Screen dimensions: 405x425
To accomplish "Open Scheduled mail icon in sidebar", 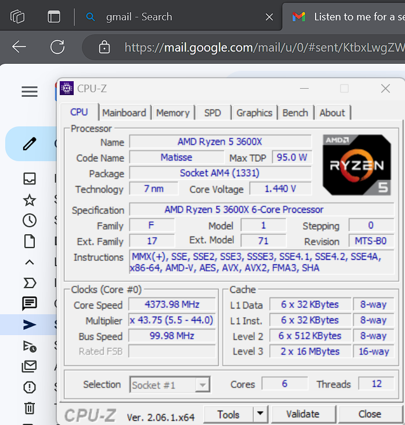I will [30, 346].
